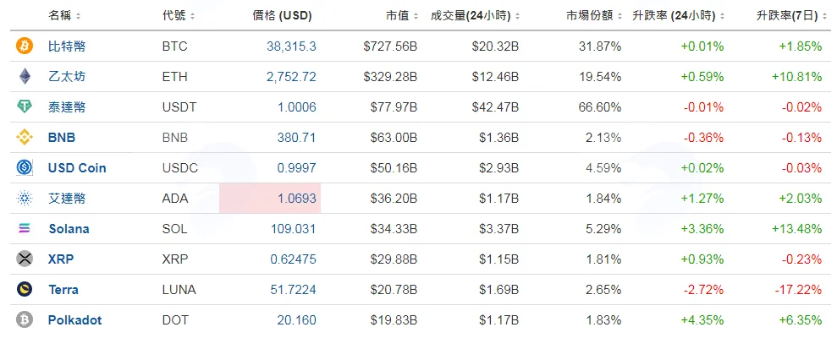Image resolution: width=837 pixels, height=349 pixels.
Task: Open the Polkadot name link
Action: point(74,320)
